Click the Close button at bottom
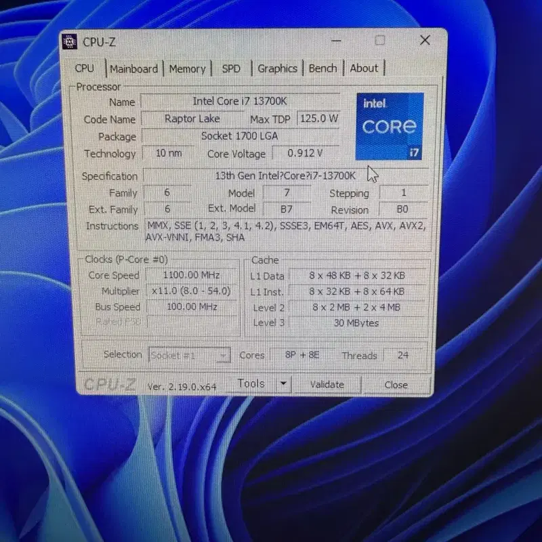The image size is (542, 542). pyautogui.click(x=396, y=385)
